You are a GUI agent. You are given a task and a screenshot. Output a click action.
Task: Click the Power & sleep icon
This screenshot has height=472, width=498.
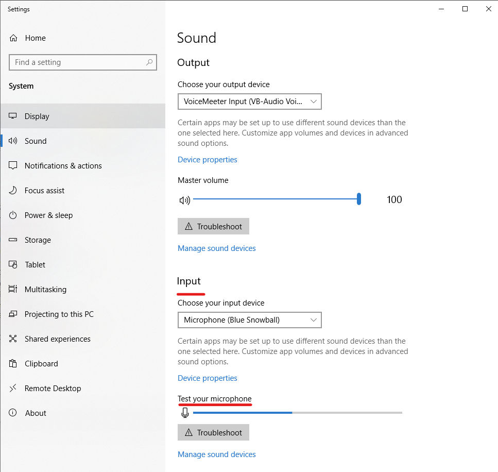[13, 215]
